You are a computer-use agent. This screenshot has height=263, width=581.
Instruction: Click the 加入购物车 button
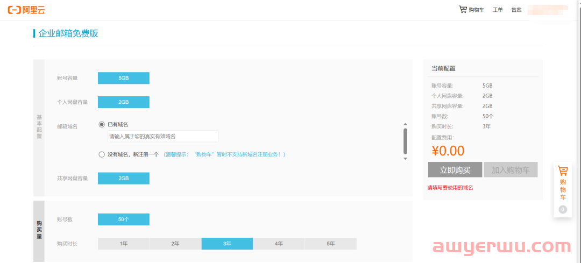511,170
